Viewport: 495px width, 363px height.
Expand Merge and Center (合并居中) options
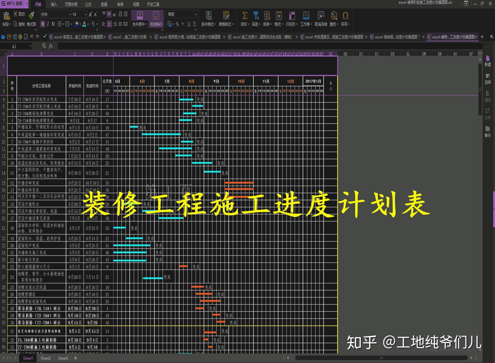[x=146, y=24]
